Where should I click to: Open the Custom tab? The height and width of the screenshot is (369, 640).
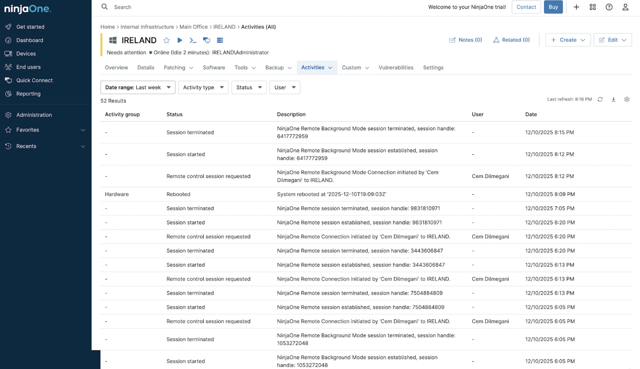355,67
